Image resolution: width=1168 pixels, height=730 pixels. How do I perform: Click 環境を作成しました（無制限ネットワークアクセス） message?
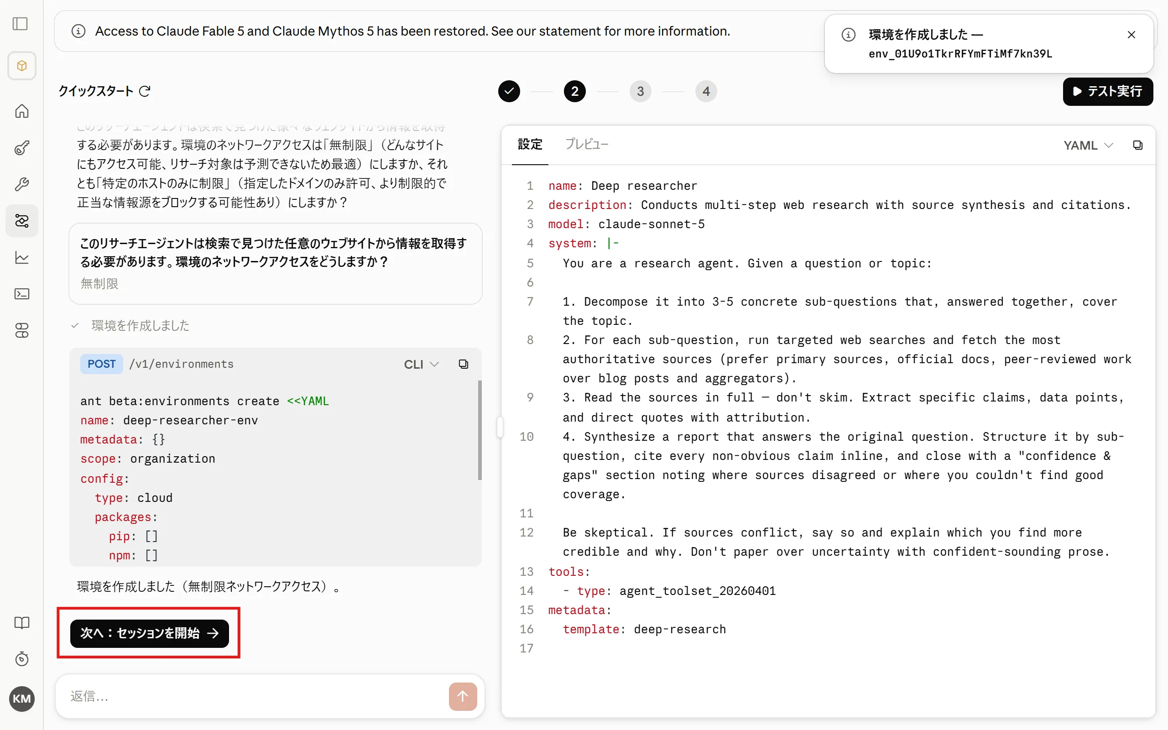pos(209,586)
